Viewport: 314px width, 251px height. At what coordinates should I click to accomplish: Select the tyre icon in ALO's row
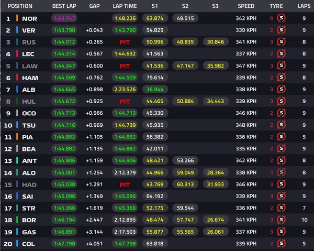281,173
